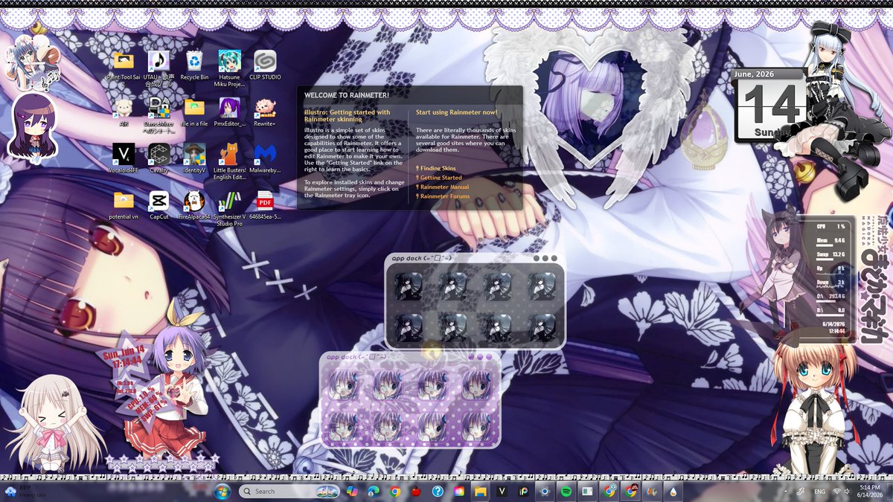Launch the Vocaloid4FE shortcut
Viewport: 893px width, 502px height.
[124, 158]
